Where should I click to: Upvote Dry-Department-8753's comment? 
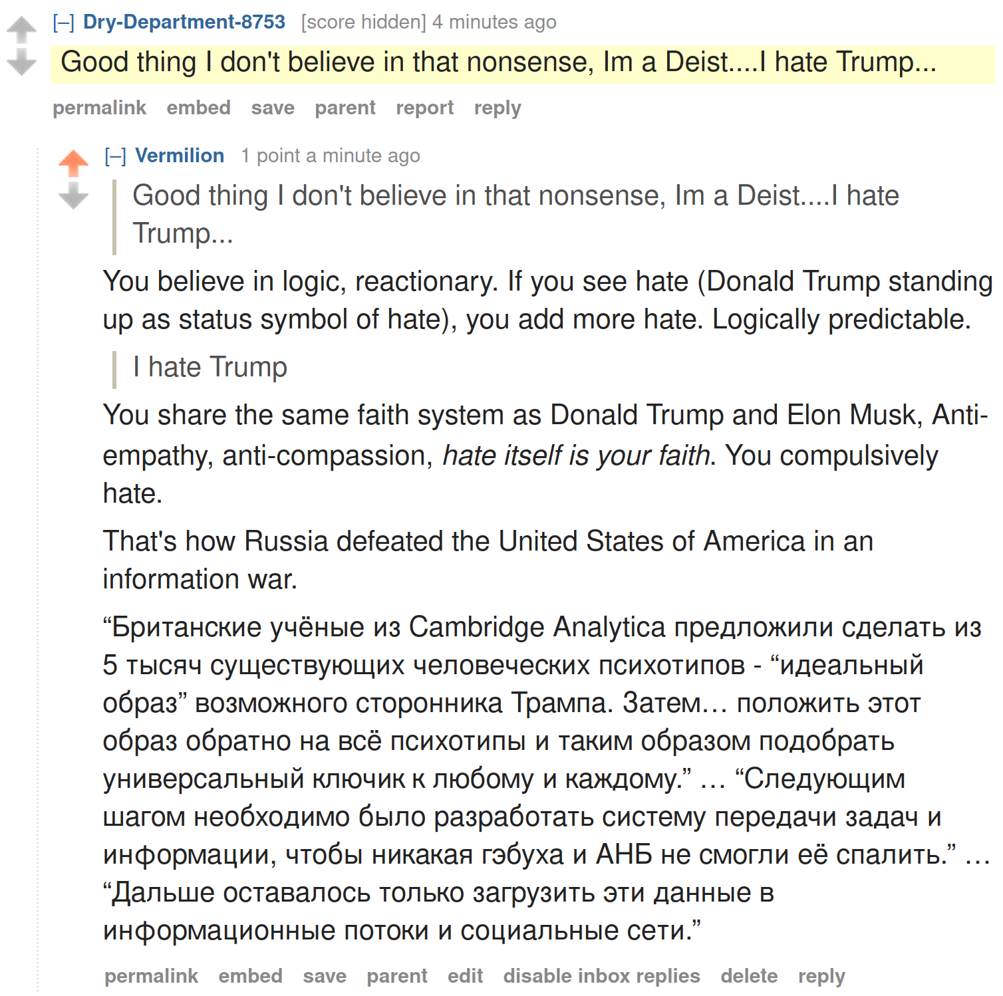tap(21, 31)
